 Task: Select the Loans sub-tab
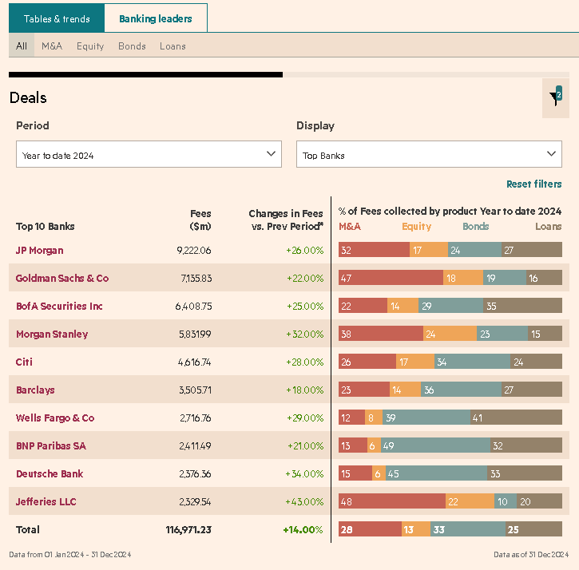173,46
